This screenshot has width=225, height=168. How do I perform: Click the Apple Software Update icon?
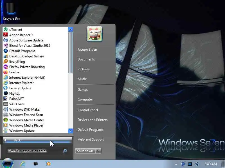tap(6, 40)
